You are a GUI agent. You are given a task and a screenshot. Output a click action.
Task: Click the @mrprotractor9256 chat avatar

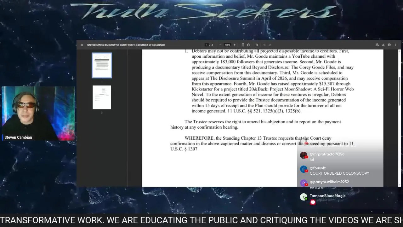[x=304, y=155]
